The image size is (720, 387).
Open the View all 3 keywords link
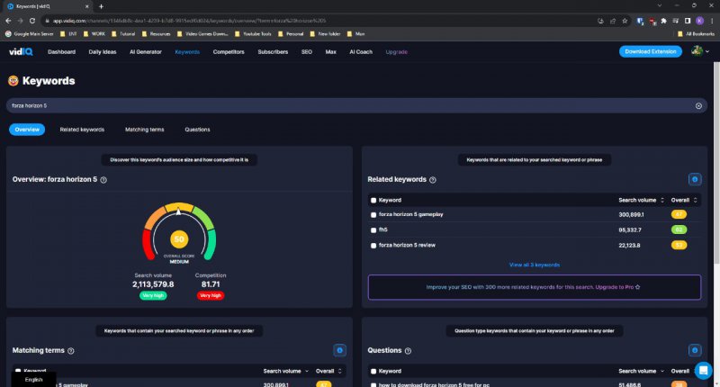pos(534,265)
